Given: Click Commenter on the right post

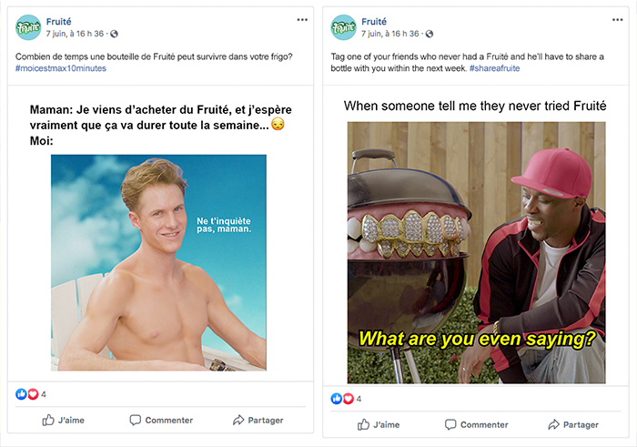Looking at the screenshot, I should click(476, 424).
